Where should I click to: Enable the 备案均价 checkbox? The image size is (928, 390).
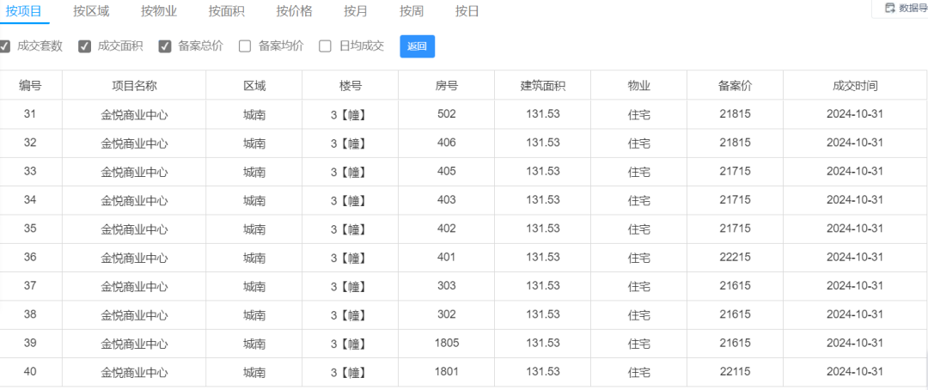coord(245,46)
